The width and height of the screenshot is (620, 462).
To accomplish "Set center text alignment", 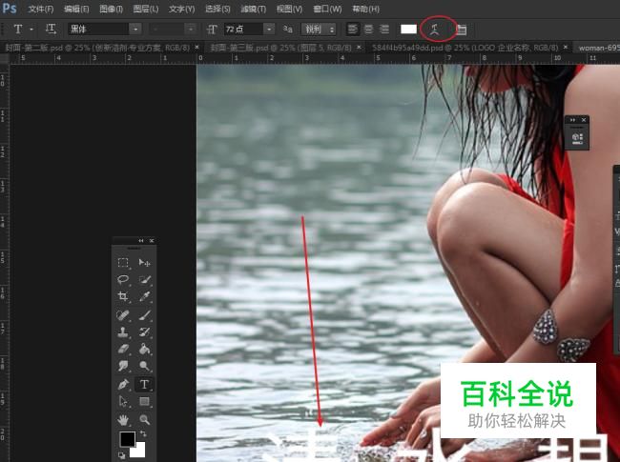I will [368, 30].
